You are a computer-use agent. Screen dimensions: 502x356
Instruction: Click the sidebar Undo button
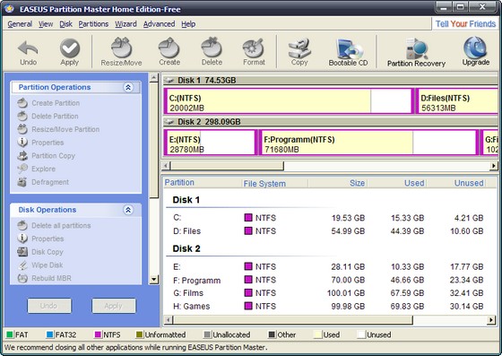[49, 306]
